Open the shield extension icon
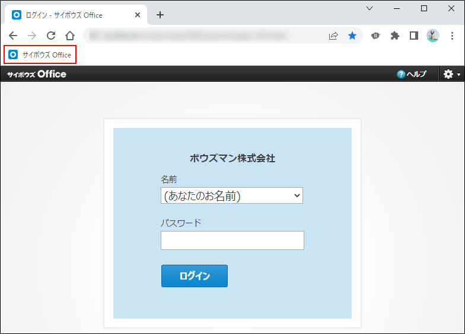 click(375, 36)
